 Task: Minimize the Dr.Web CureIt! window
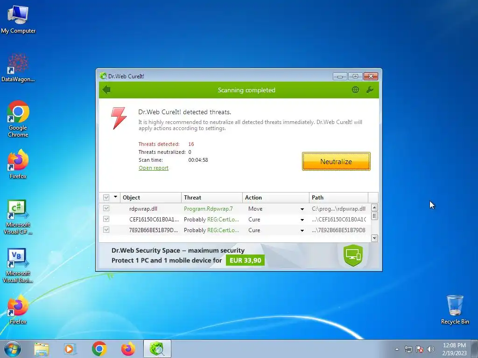tap(340, 76)
